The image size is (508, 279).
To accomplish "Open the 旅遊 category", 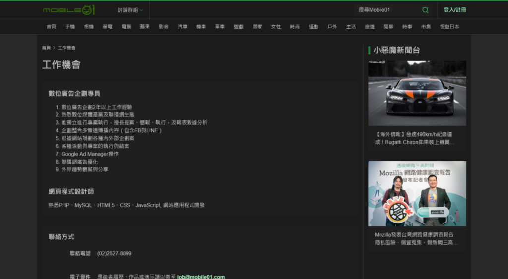I will coord(370,27).
